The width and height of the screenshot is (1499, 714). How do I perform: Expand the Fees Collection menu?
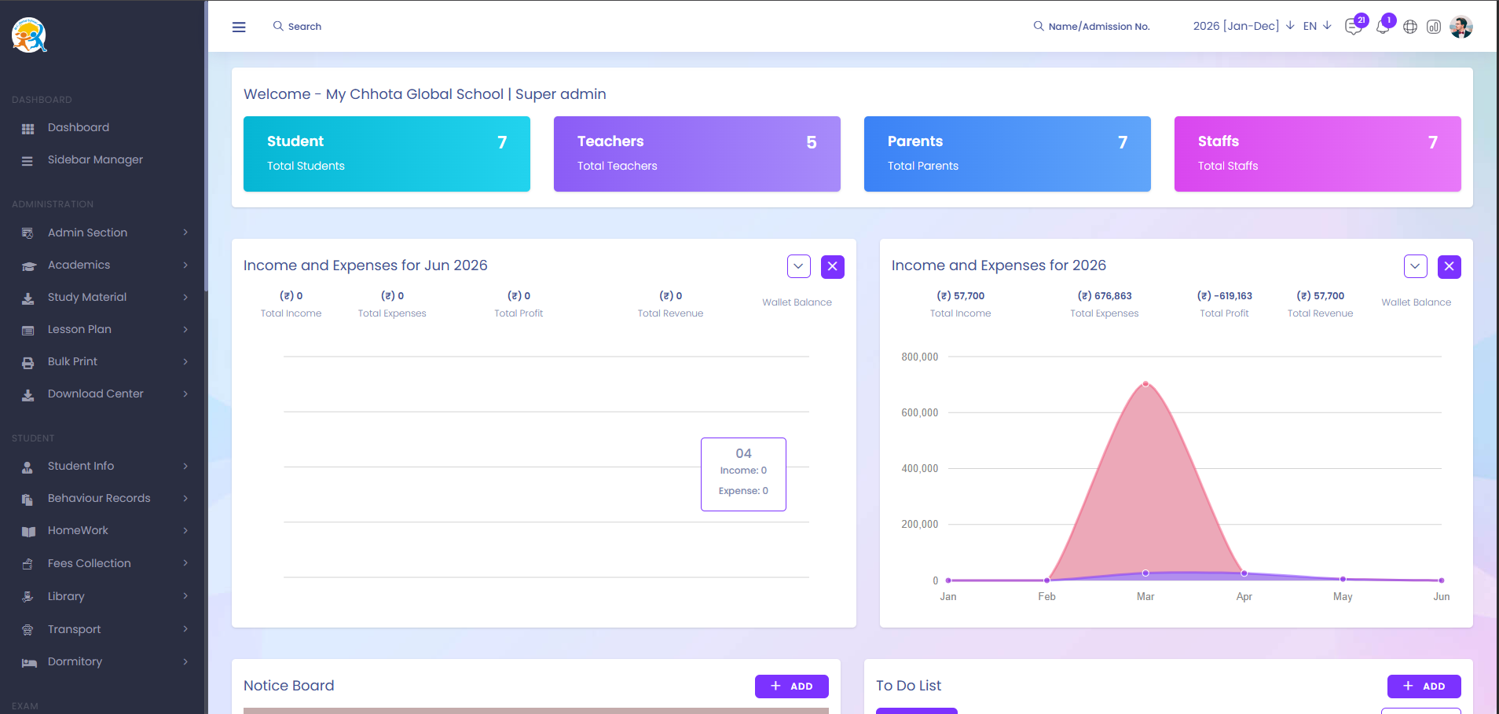coord(104,563)
